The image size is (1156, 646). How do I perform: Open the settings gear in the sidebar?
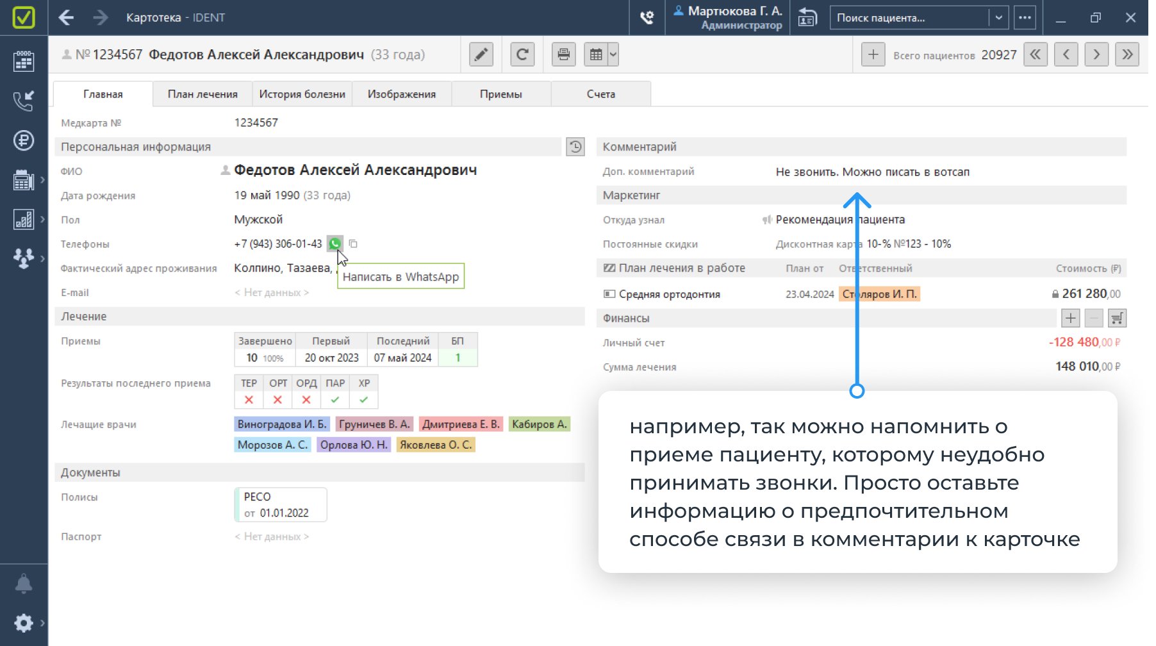(x=24, y=623)
